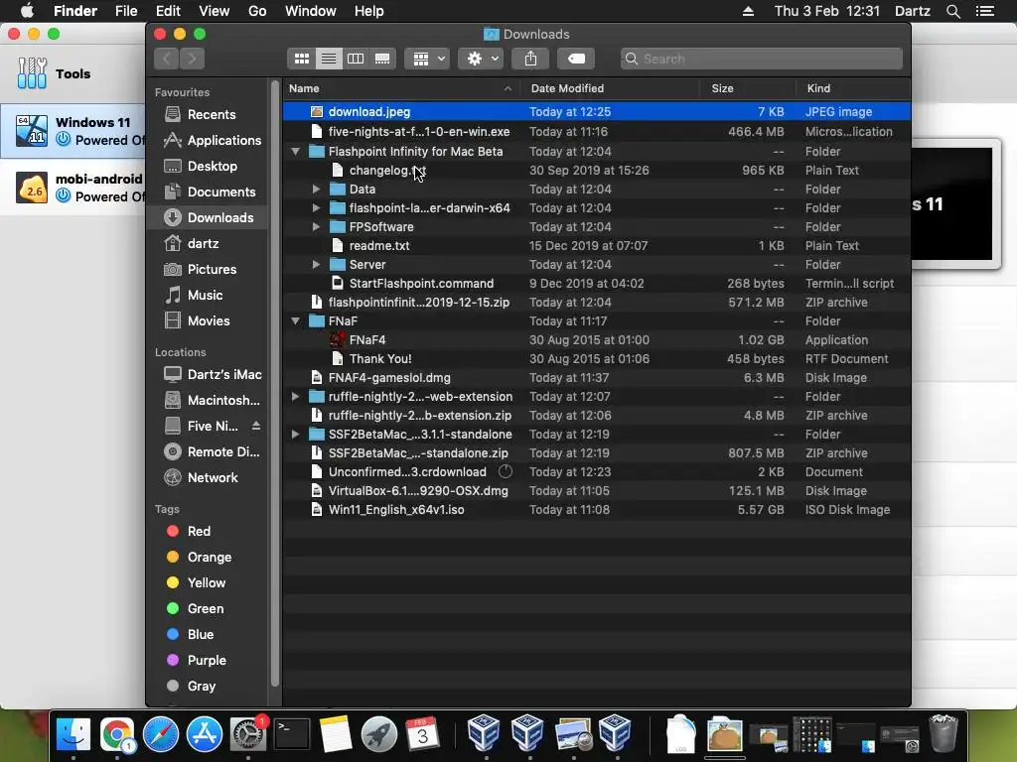Sort files by Name column
1017x762 pixels.
pyautogui.click(x=401, y=88)
